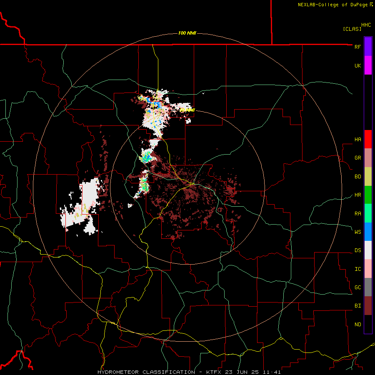
Task: Click the HHC product label
Action: pos(366,25)
